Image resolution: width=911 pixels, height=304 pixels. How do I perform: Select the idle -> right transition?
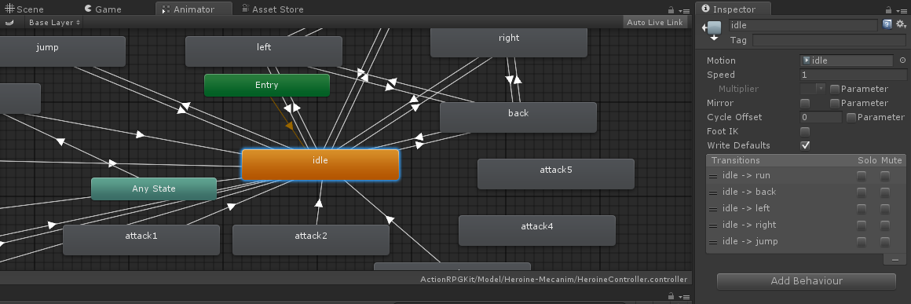(x=805, y=225)
